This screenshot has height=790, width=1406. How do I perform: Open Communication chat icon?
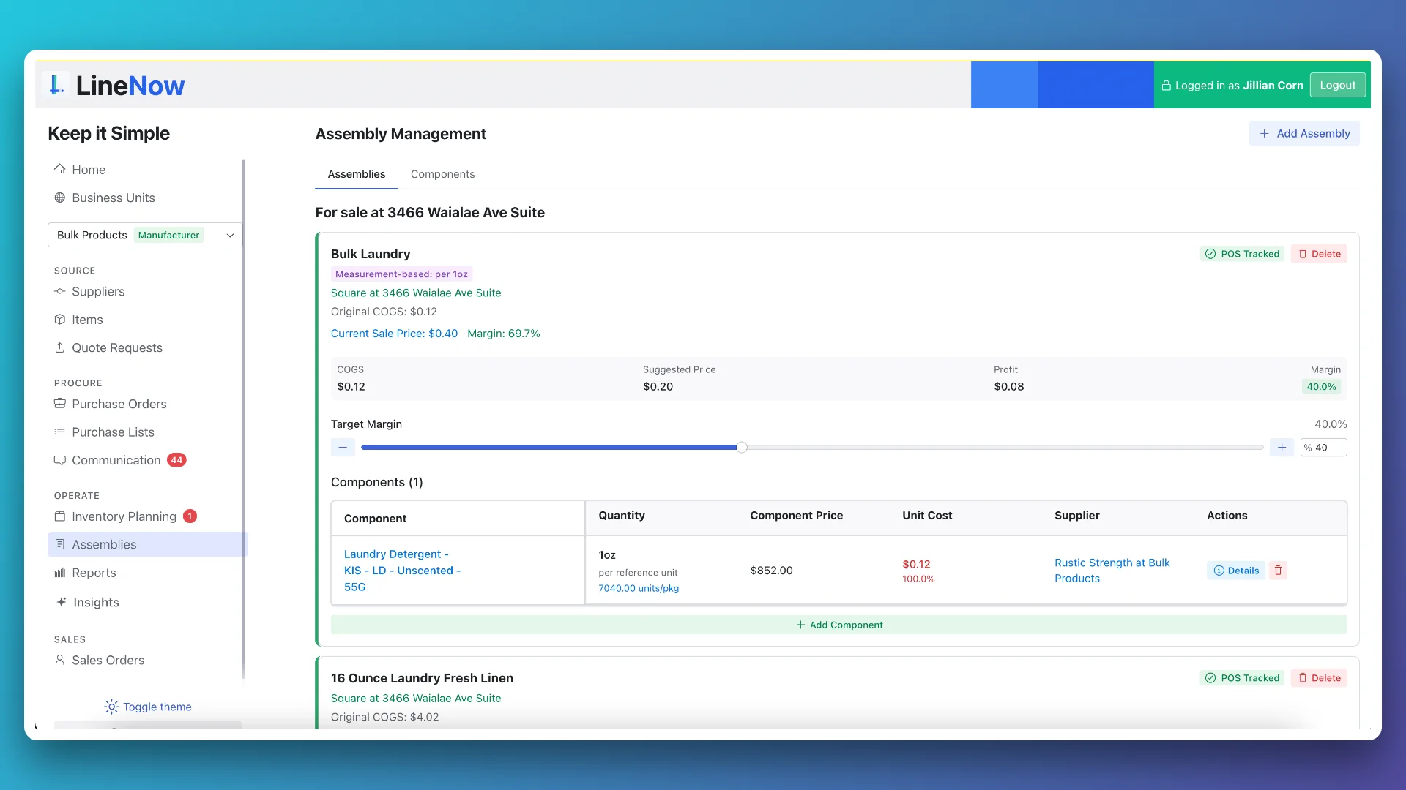point(59,460)
